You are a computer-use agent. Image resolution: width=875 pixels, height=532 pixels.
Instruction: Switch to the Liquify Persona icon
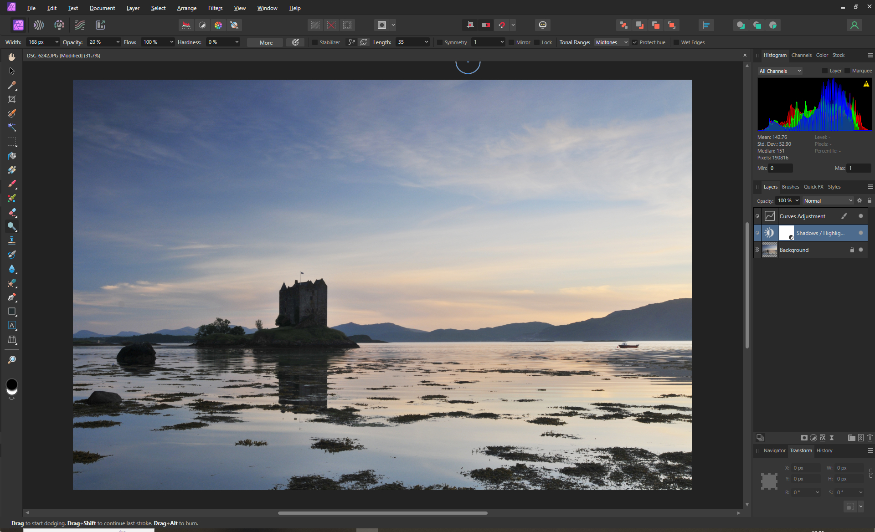coord(39,25)
